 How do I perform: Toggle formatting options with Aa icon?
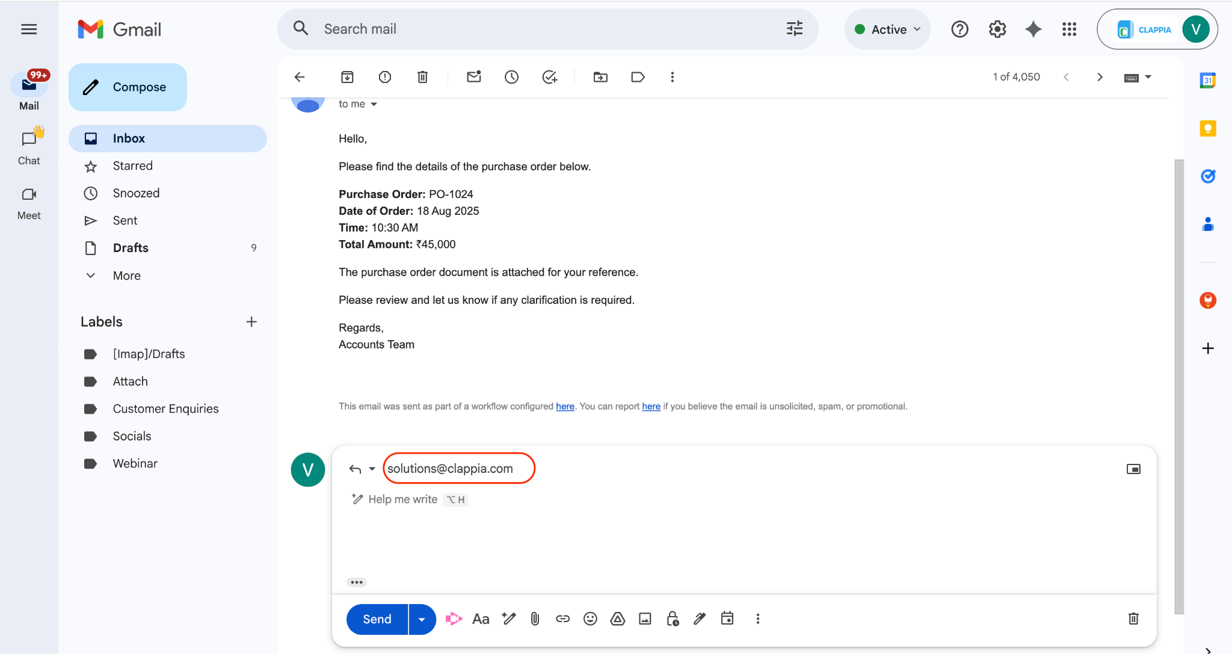(x=480, y=619)
